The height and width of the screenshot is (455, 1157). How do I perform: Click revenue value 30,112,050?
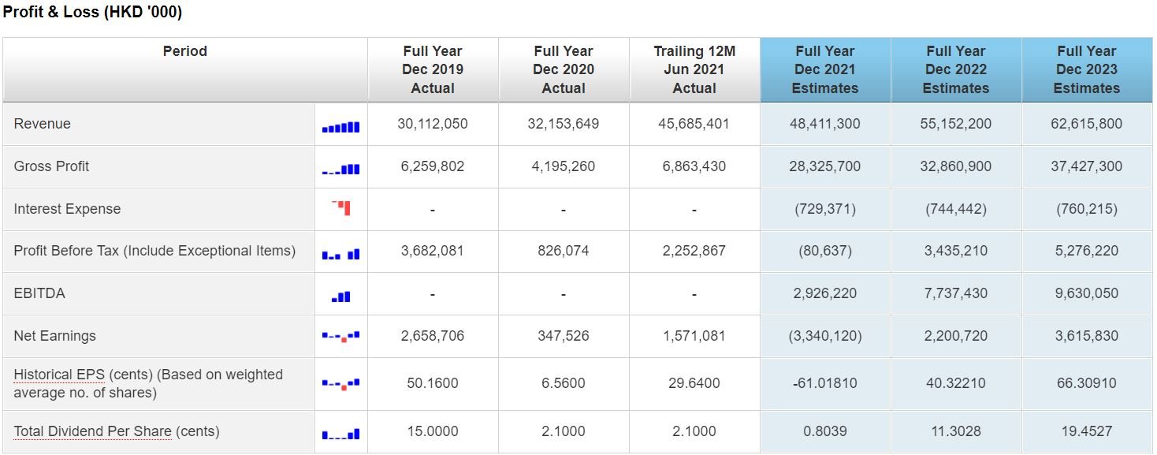coord(433,124)
